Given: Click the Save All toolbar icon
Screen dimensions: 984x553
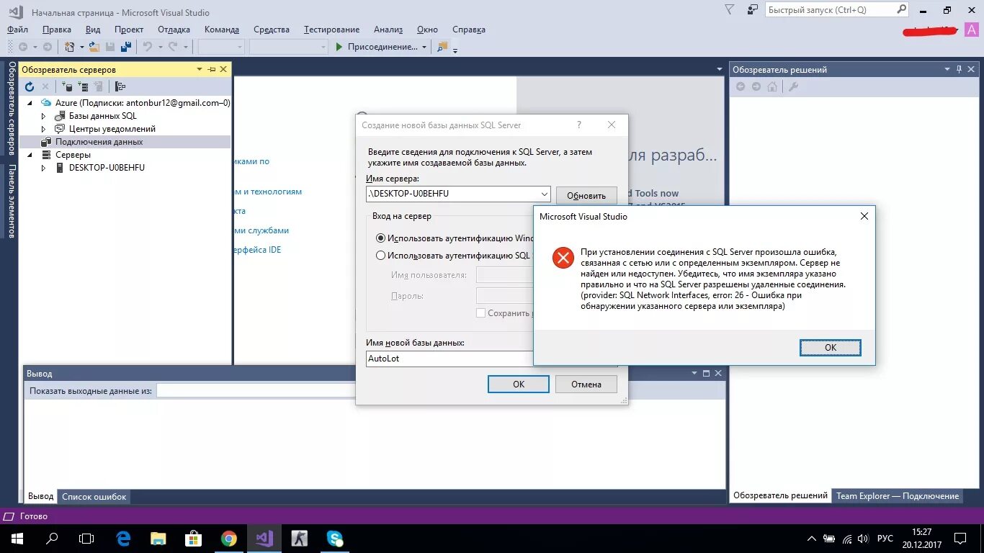Looking at the screenshot, I should (x=126, y=47).
